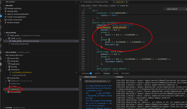Click the Manage SDKs package icon
Image resolution: width=187 pixels, height=109 pixels.
coord(6,11)
